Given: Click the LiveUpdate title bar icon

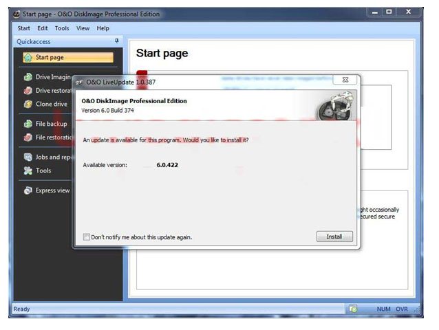Looking at the screenshot, I should click(x=79, y=82).
